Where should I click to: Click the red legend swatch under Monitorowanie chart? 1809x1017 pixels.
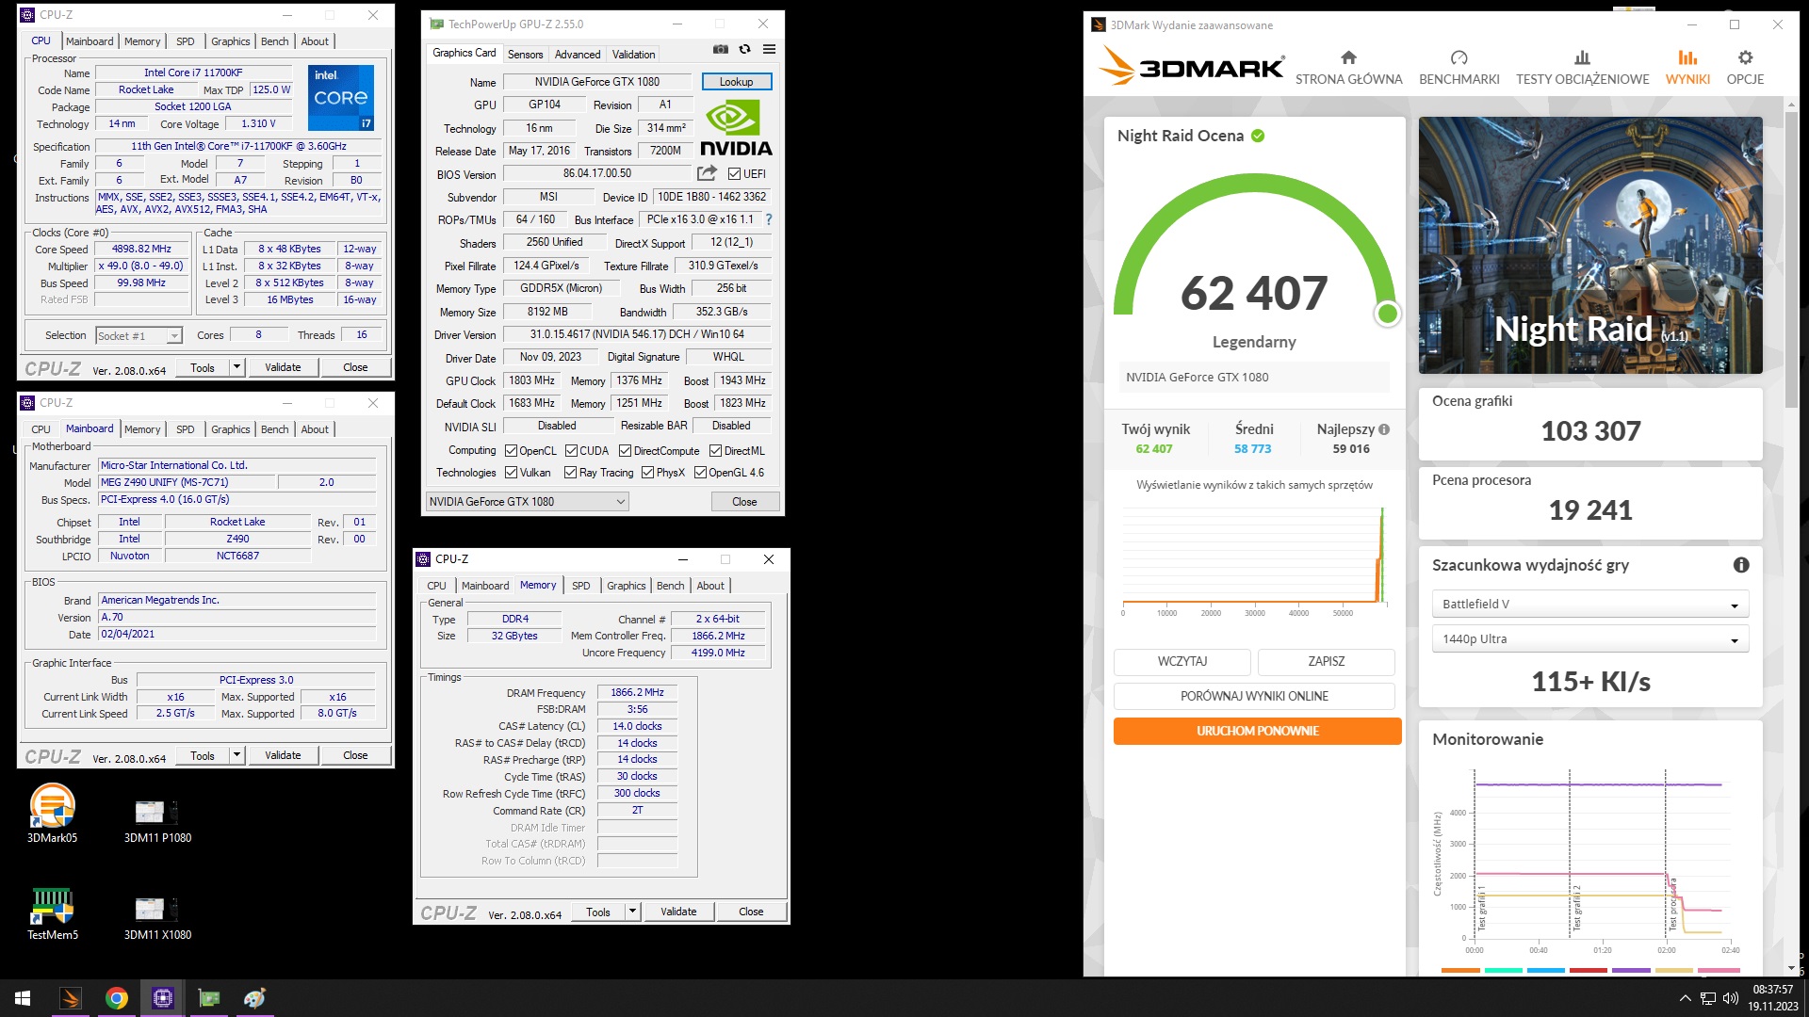(1589, 970)
